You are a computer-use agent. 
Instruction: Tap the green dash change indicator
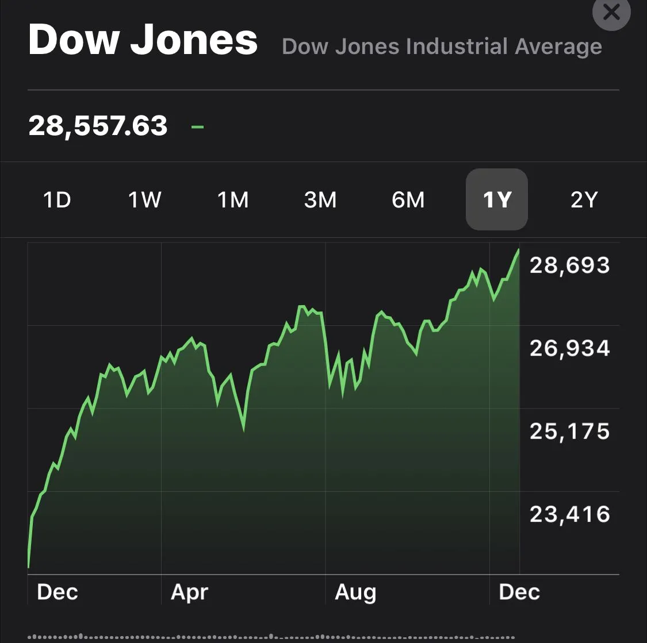(x=197, y=126)
